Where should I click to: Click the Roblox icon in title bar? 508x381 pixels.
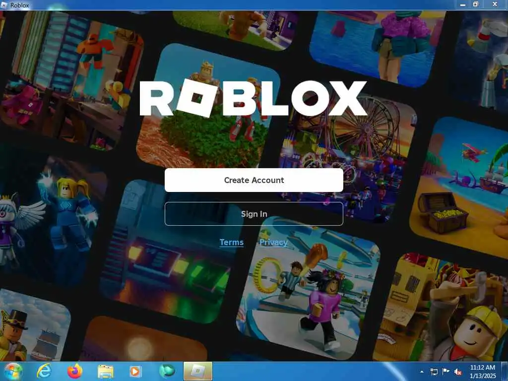point(4,5)
